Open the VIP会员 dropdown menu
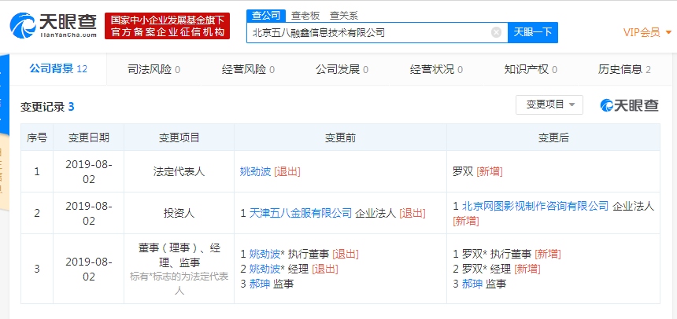This screenshot has width=677, height=319. click(x=647, y=32)
